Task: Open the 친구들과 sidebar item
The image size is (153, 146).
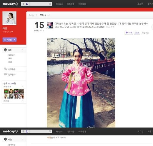Action: (x=12, y=74)
